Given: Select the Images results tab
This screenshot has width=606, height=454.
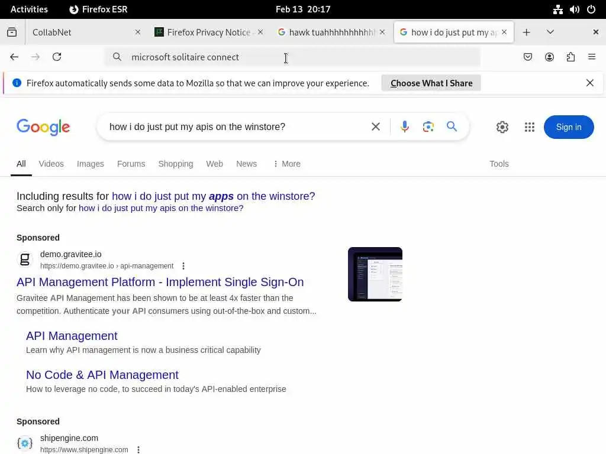Looking at the screenshot, I should tap(91, 164).
